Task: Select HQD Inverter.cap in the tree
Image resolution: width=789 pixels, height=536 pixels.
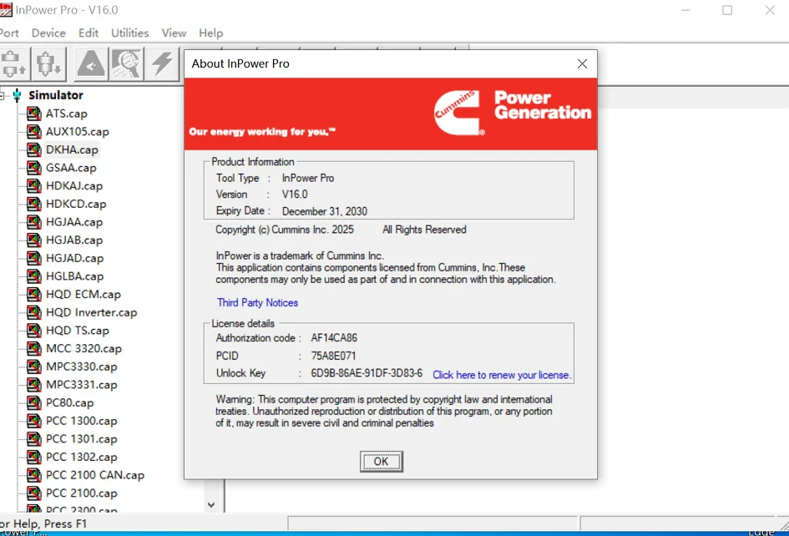Action: pos(91,312)
